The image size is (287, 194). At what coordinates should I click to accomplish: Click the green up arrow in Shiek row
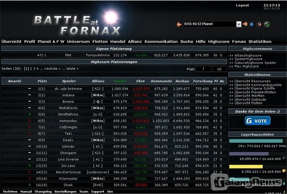pyautogui.click(x=30, y=184)
